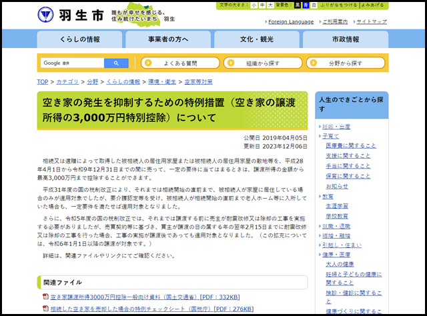Viewport: 427px width, 316px height.
Task: Choose the white 白 background color
Action: (x=314, y=5)
